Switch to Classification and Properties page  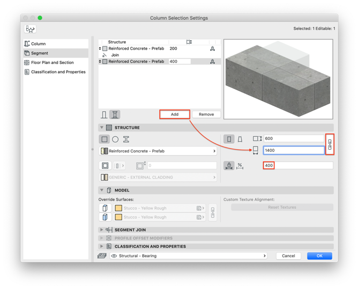click(58, 72)
